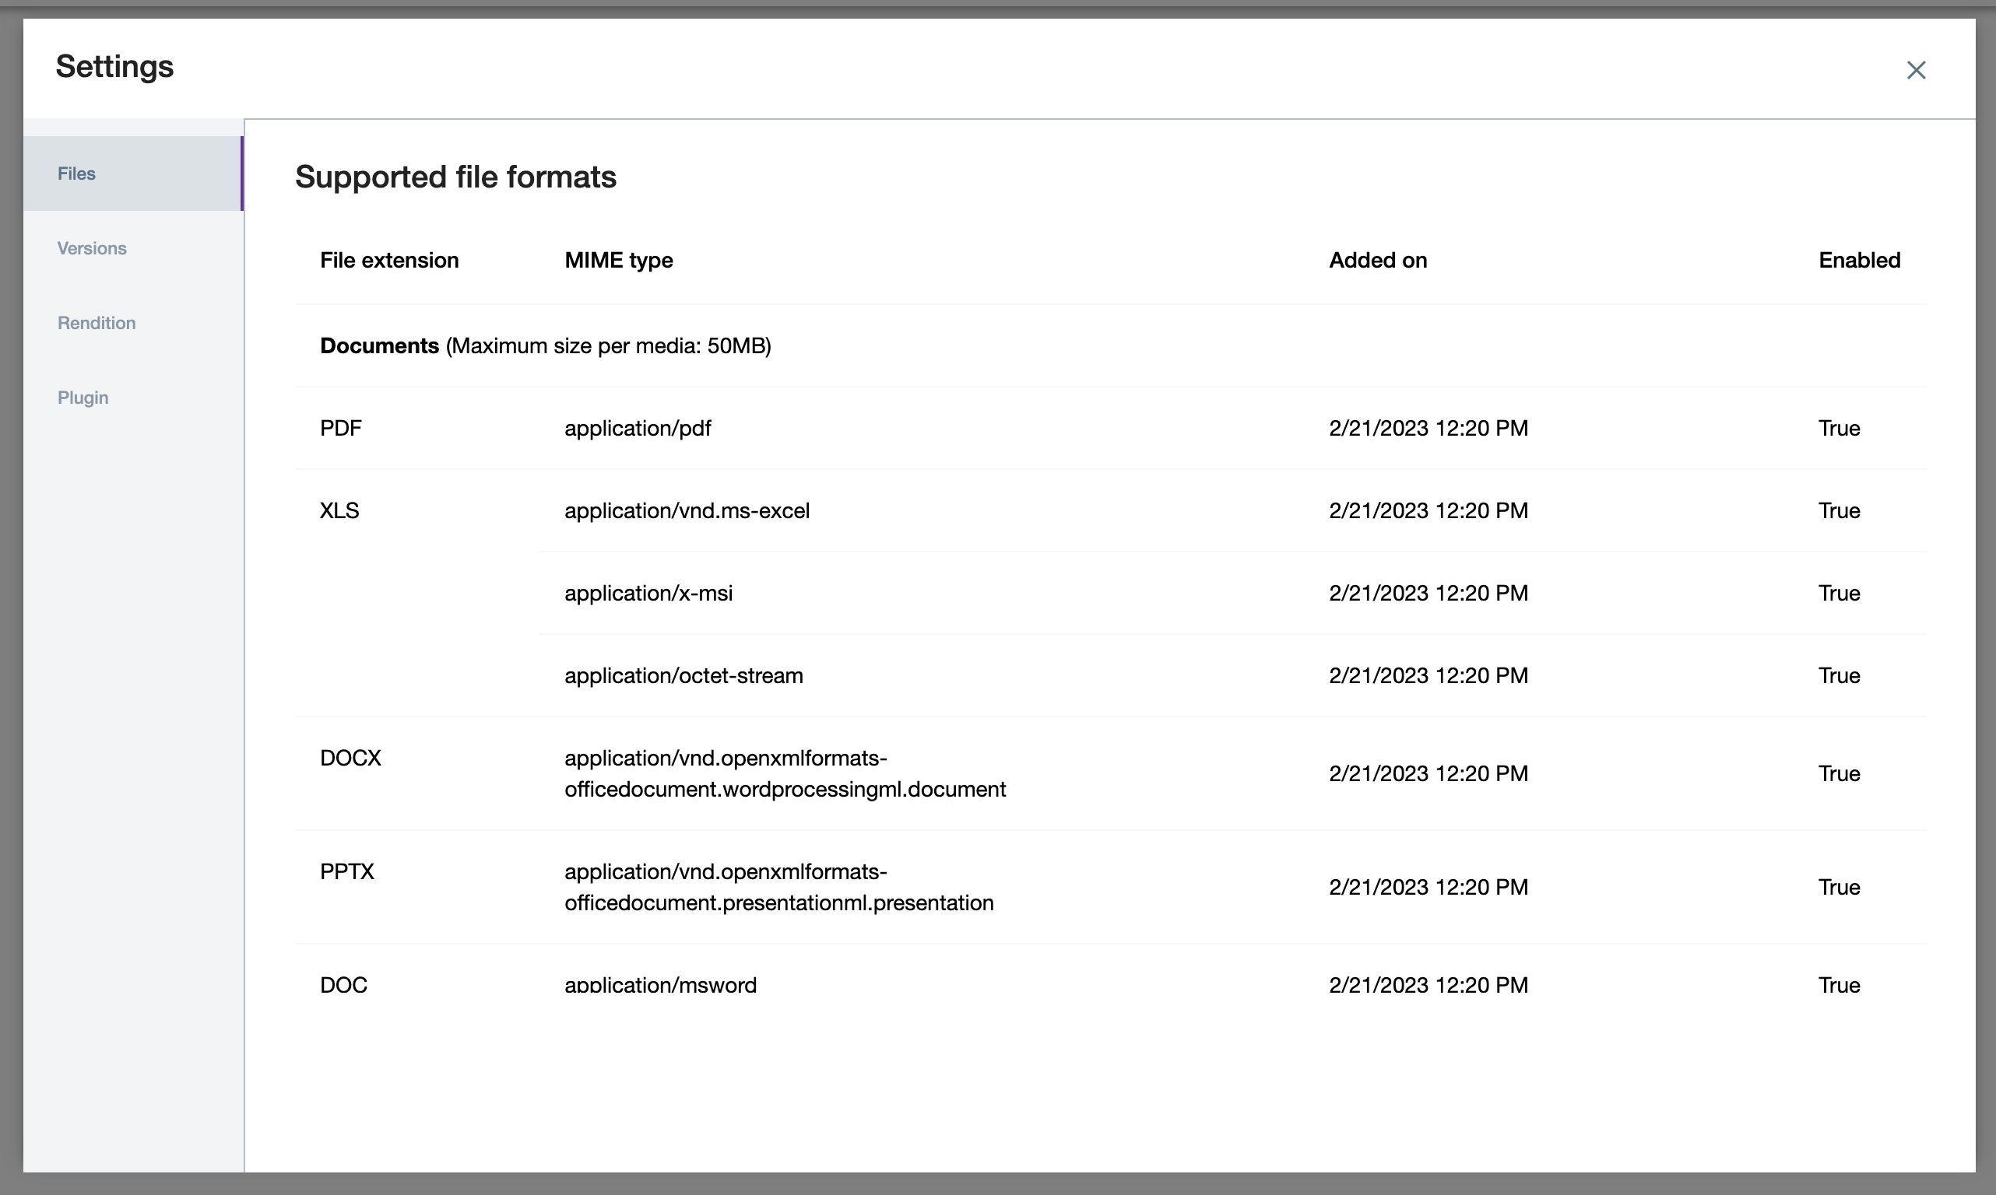Toggle Enabled status for XLS format
Screen dimensions: 1996x1195
pyautogui.click(x=1839, y=510)
